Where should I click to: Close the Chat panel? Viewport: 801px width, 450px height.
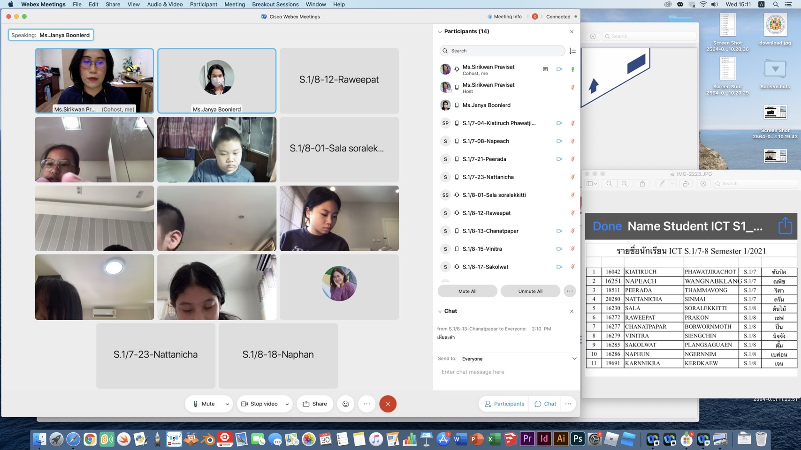(x=572, y=311)
